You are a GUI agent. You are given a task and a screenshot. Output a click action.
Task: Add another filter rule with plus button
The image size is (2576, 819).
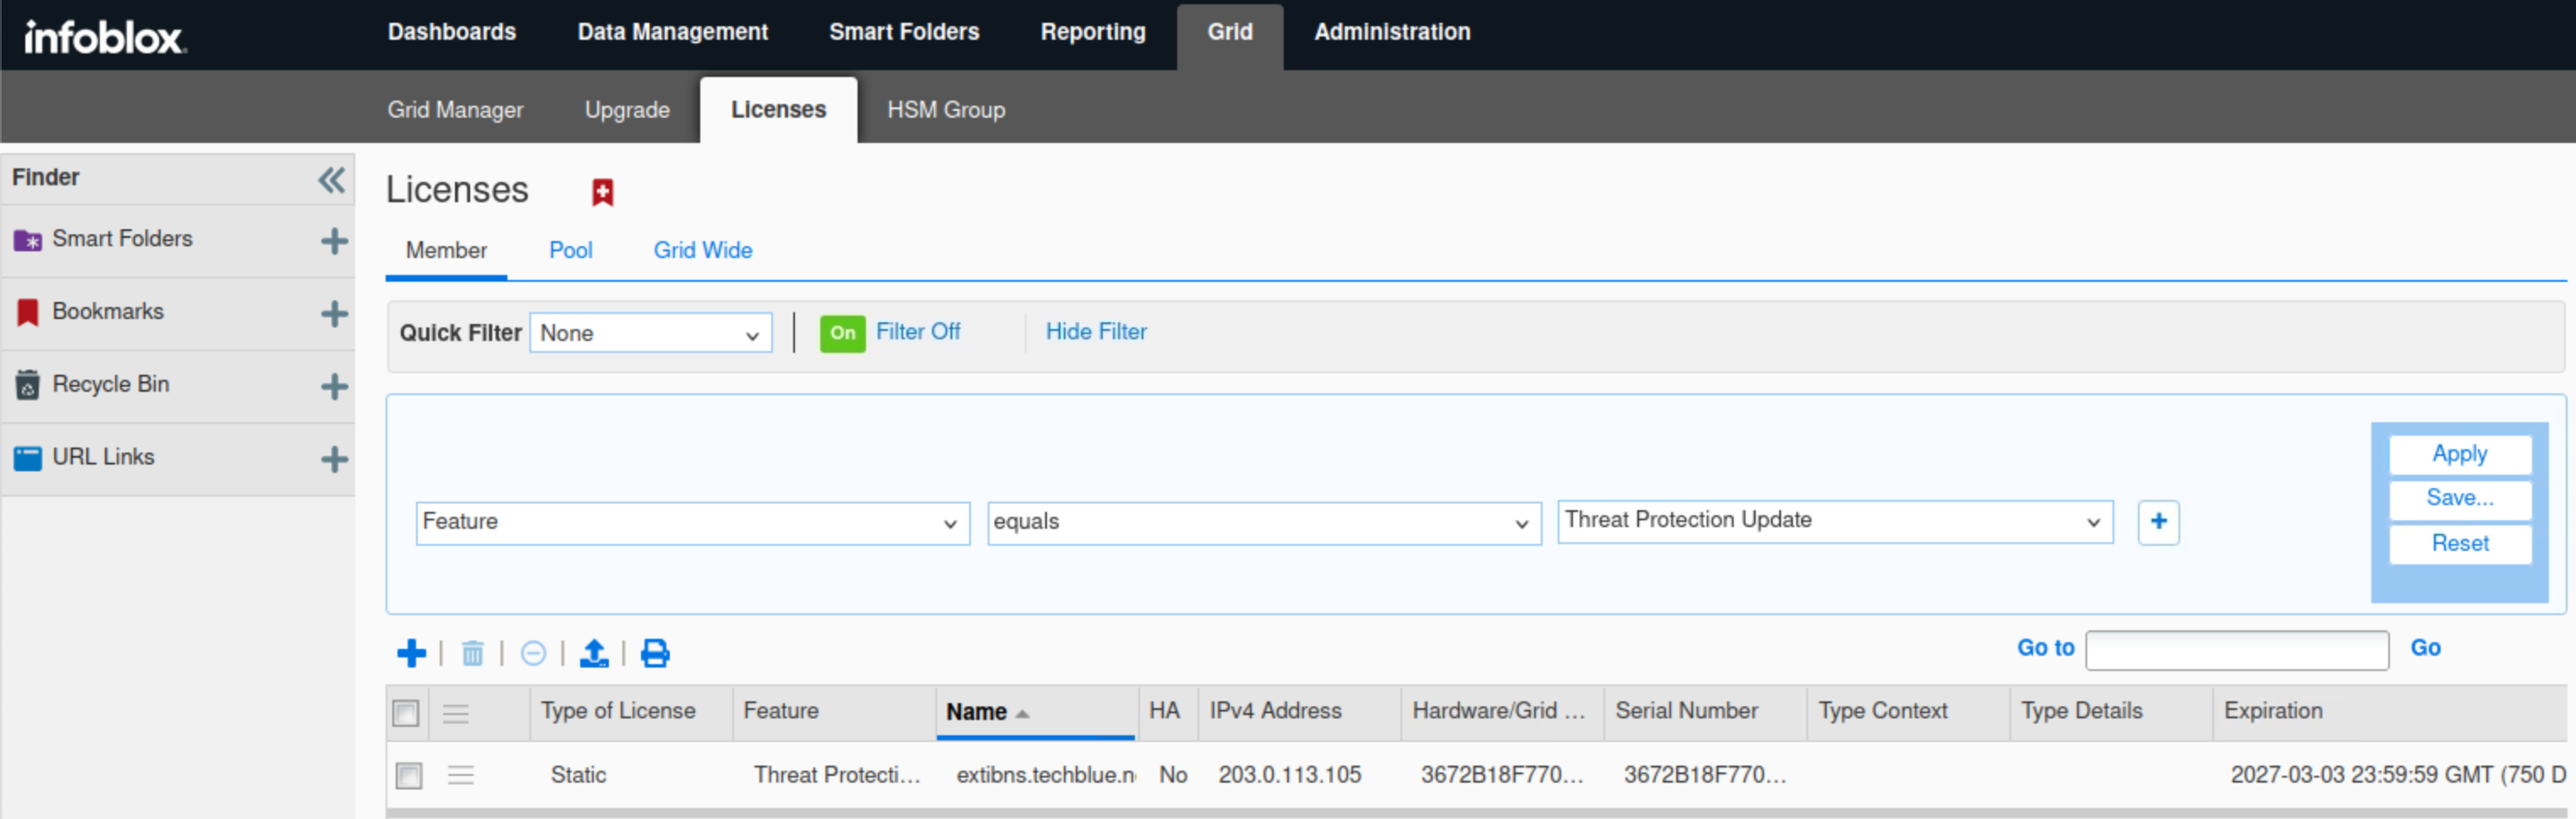2158,522
